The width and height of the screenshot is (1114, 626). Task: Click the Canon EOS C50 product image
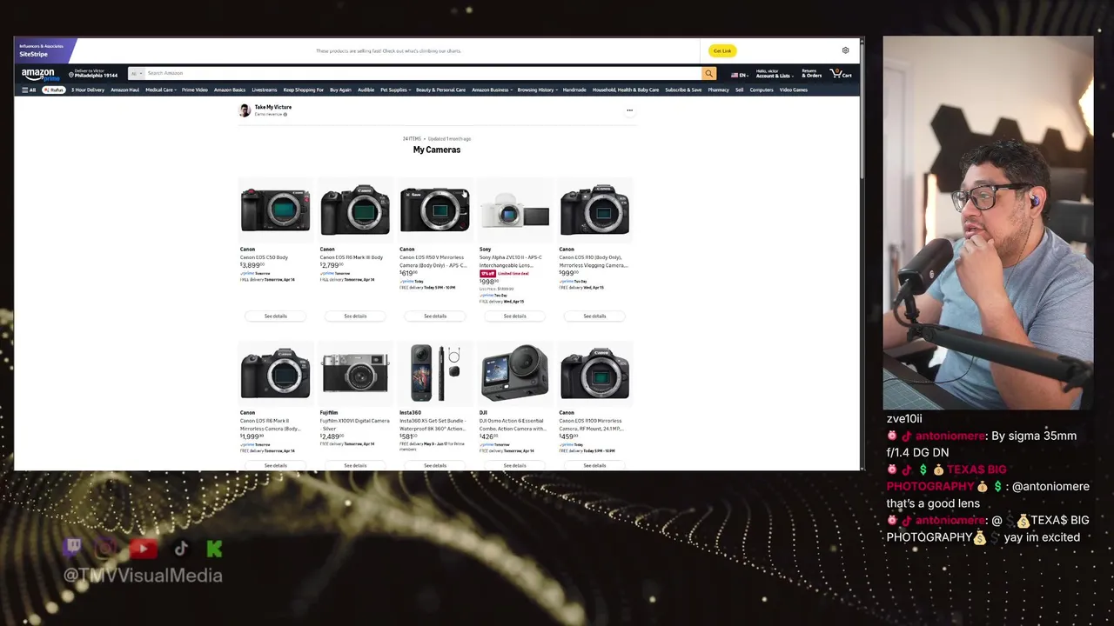(275, 210)
